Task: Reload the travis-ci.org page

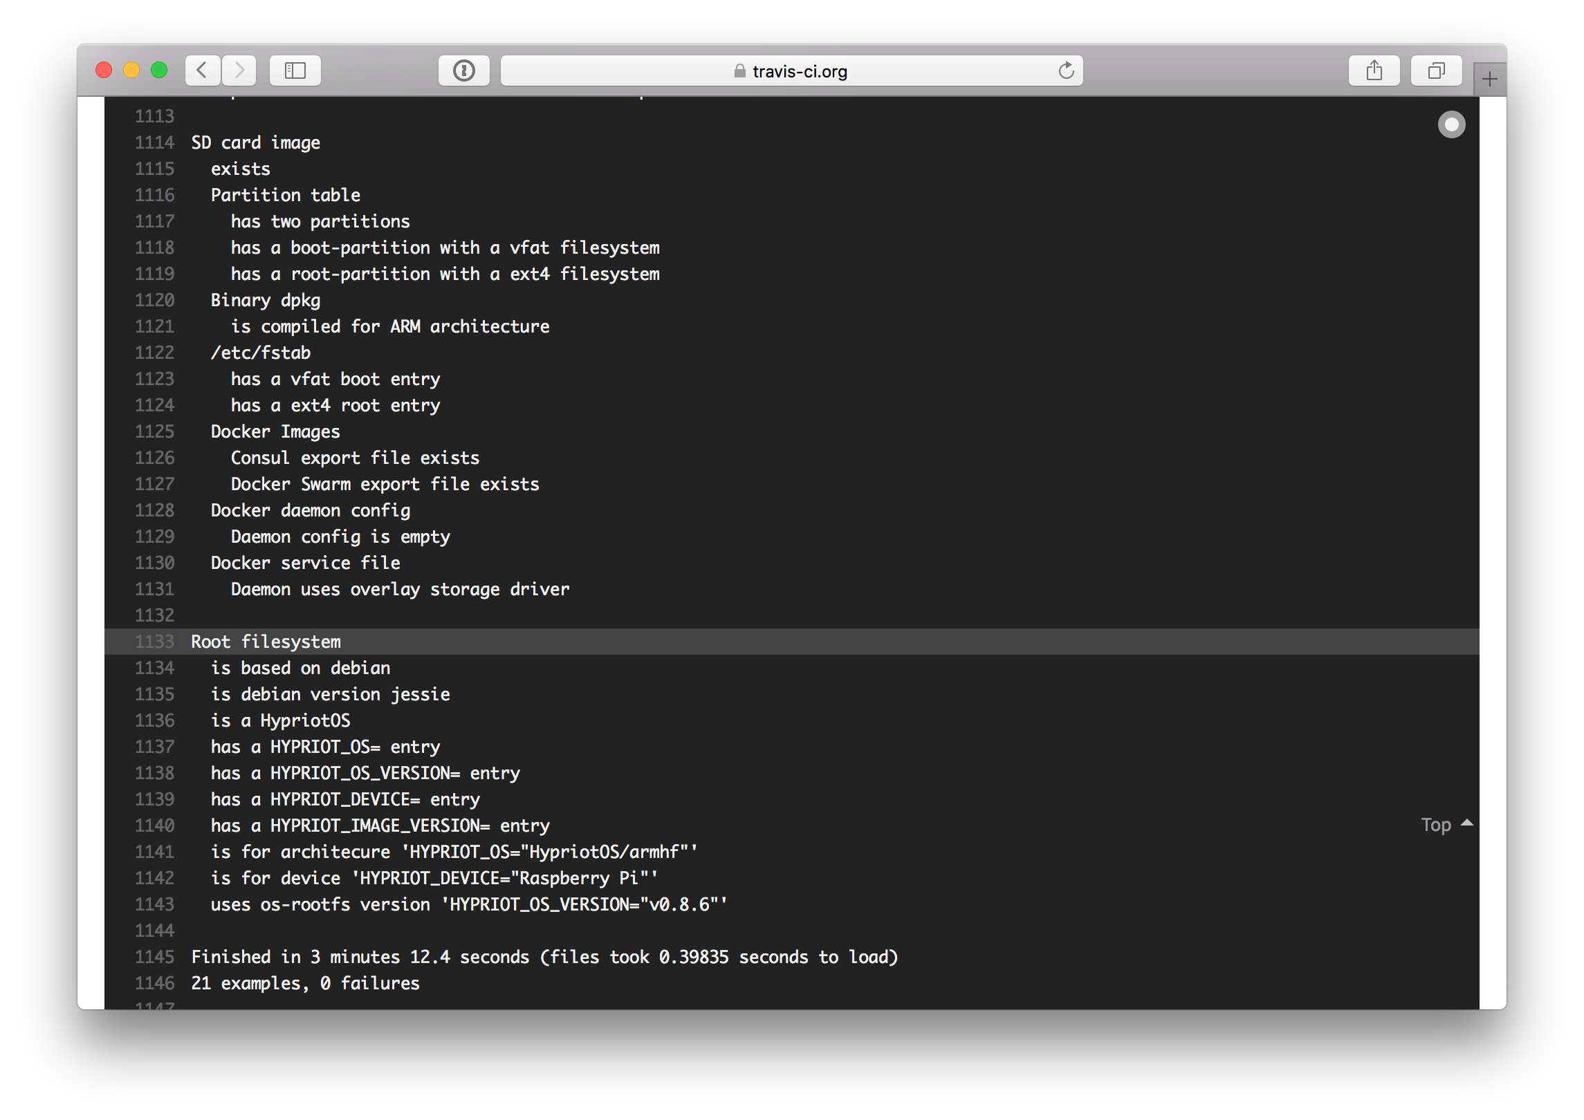Action: coord(1065,70)
